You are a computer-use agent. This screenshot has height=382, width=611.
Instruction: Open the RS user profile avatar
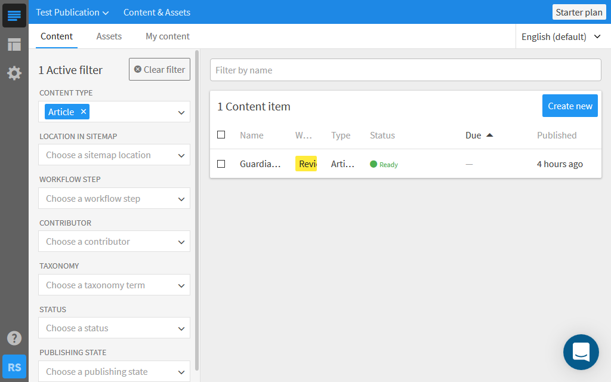14,366
